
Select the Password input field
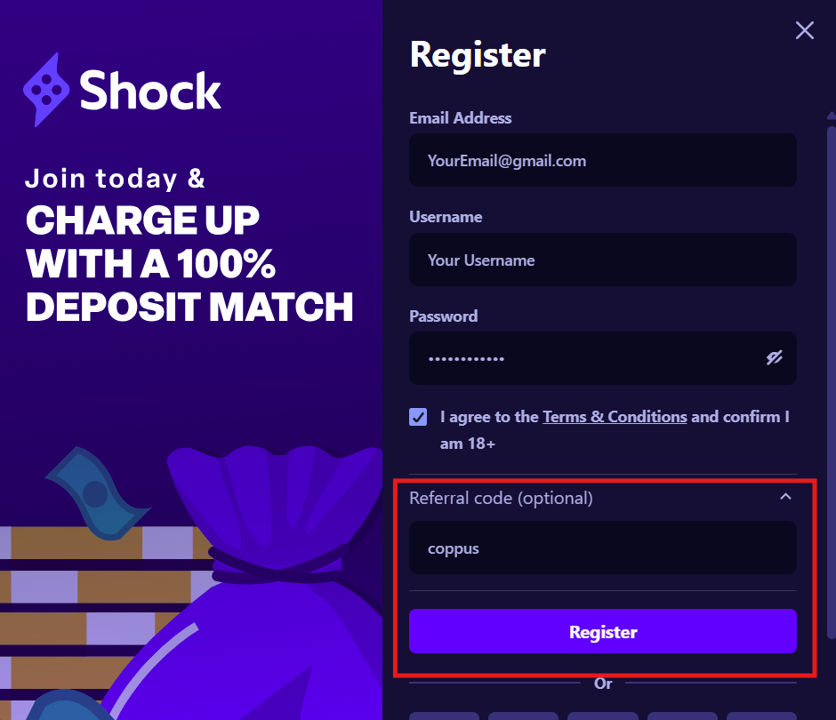(583, 358)
